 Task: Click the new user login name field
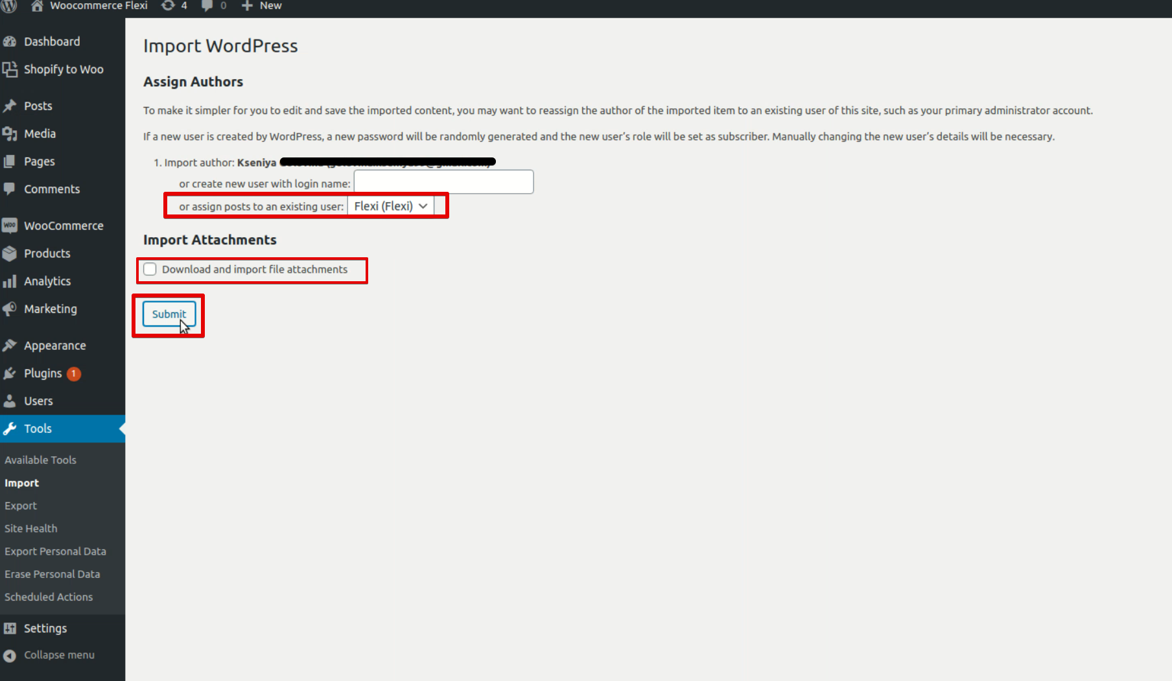coord(444,182)
